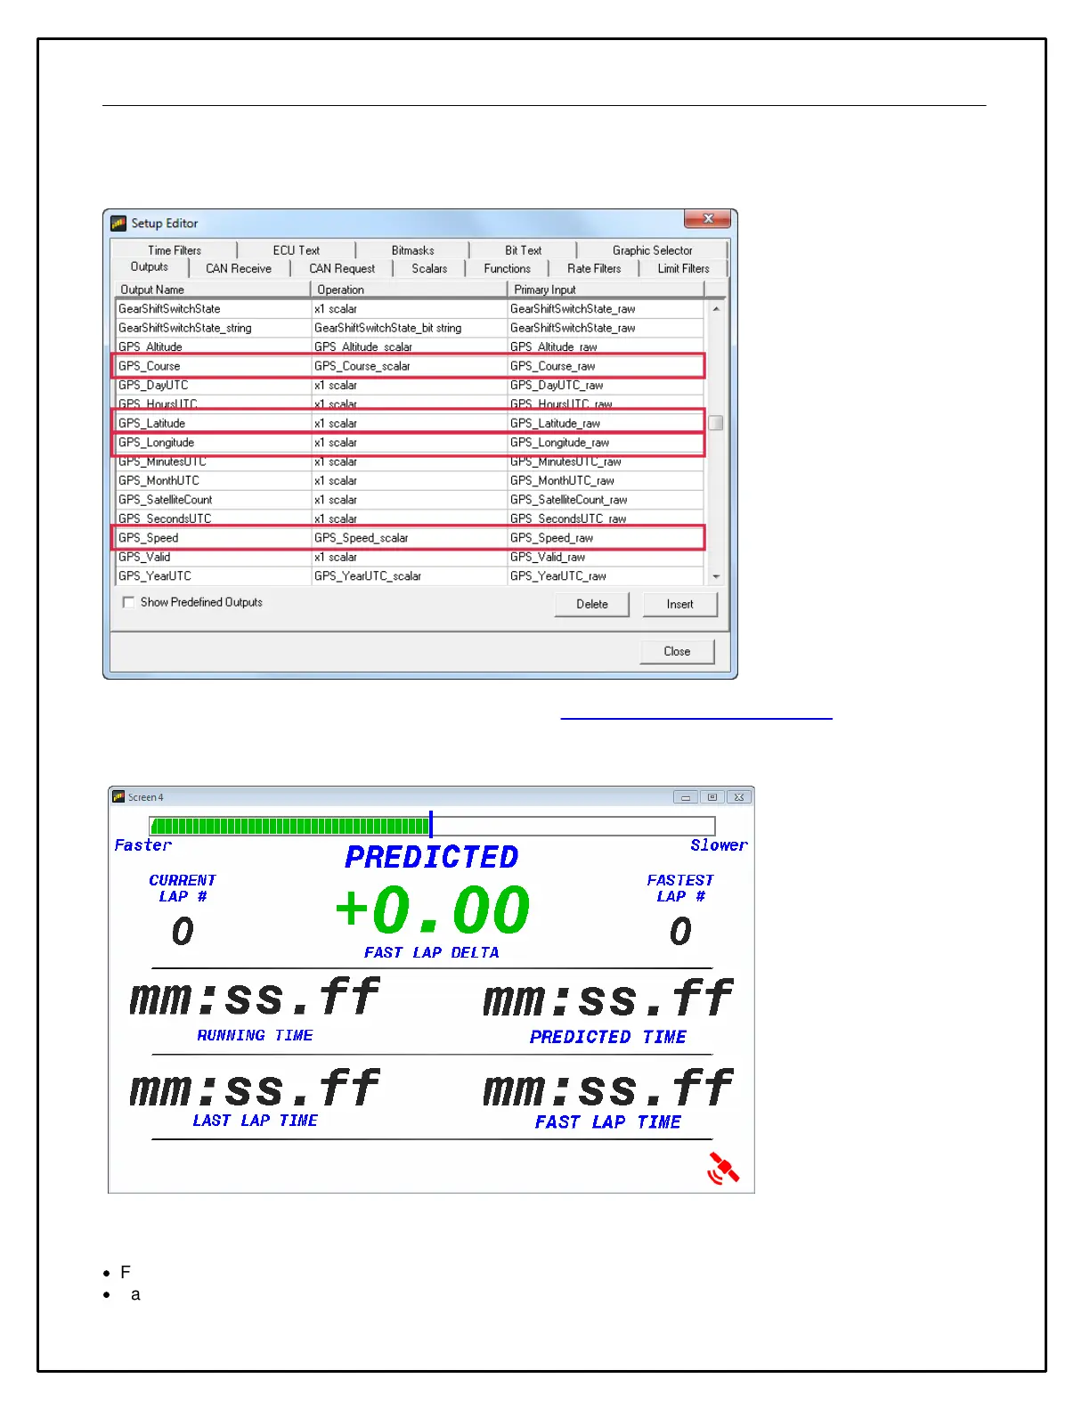Click the Close button in Setup Editor

point(677,651)
